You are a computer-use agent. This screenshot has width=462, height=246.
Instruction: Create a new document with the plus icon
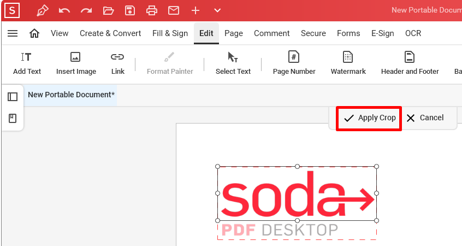[196, 10]
